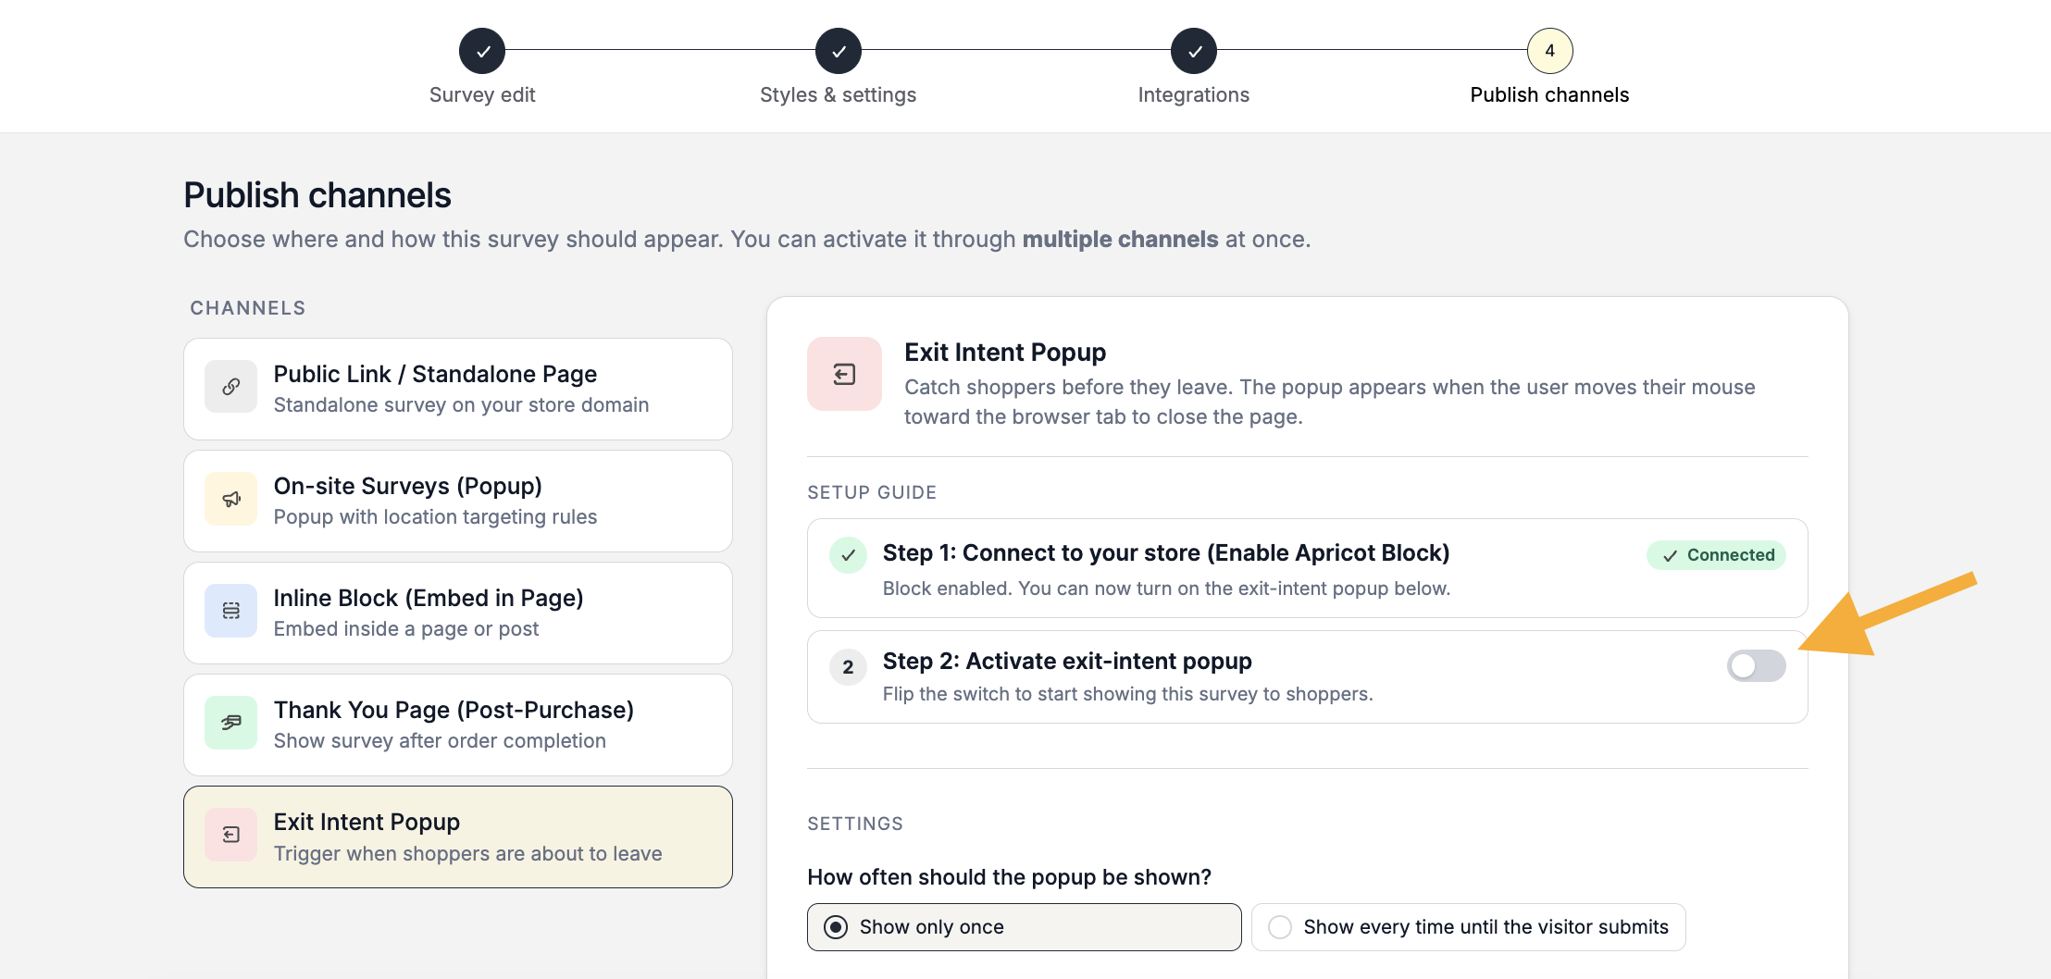
Task: Select the Show only once option
Action: [x=1024, y=927]
